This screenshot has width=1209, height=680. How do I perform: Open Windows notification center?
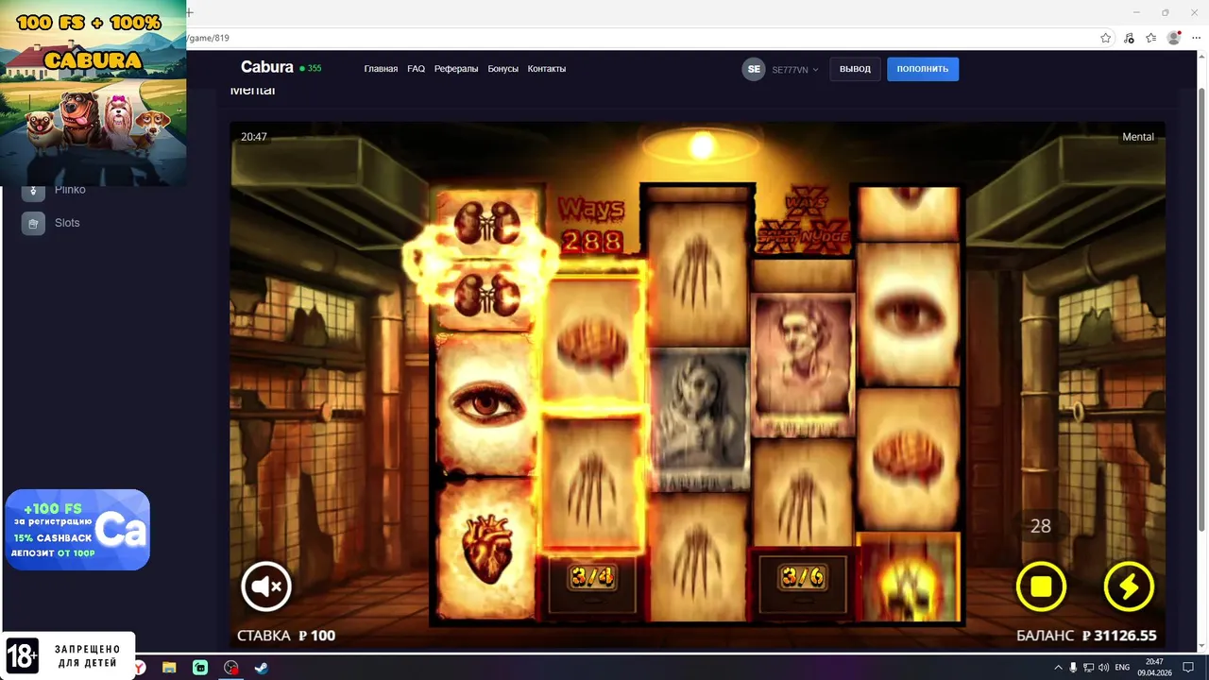(1188, 668)
